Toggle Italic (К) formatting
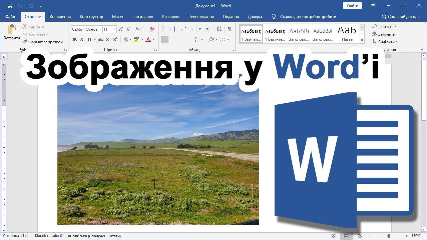The width and height of the screenshot is (427, 240). [x=82, y=39]
